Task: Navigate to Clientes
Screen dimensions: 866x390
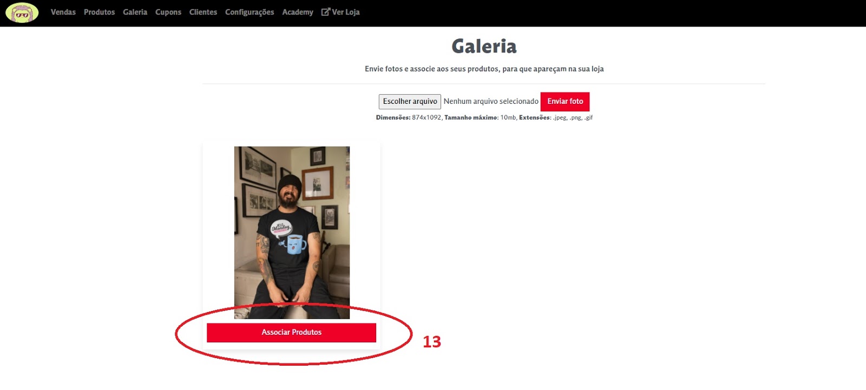Action: [x=203, y=12]
